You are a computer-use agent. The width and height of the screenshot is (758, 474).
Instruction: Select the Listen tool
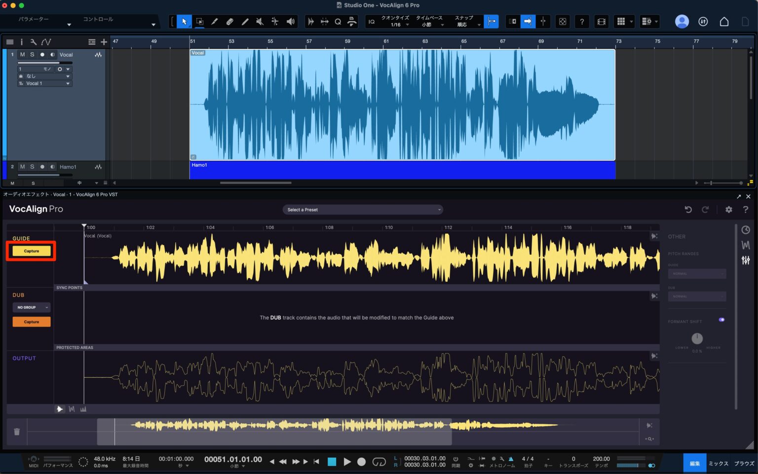coord(291,21)
